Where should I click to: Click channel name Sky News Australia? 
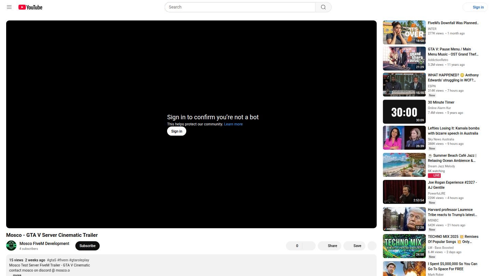coord(441,139)
